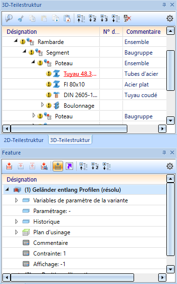This screenshot has height=284, width=177.
Task: Toggle the highlighted orange Feature toolbar button
Action: coord(58,166)
